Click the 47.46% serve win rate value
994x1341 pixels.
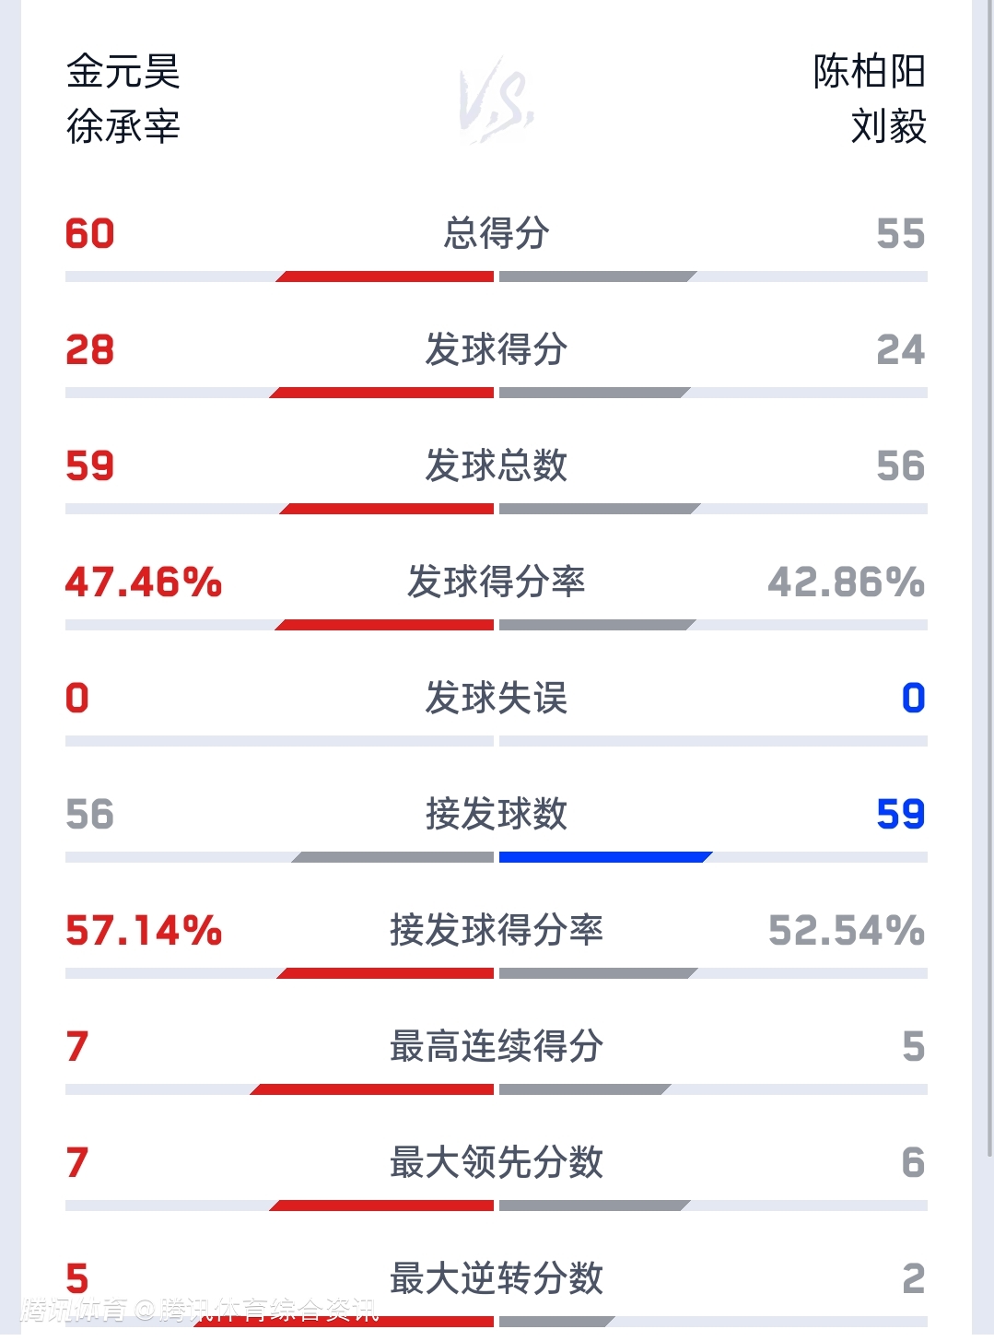pos(144,582)
